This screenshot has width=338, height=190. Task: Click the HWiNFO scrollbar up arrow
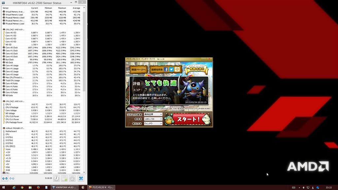pos(84,8)
